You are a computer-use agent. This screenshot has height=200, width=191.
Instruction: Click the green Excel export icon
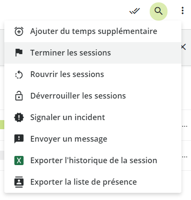coord(19,160)
